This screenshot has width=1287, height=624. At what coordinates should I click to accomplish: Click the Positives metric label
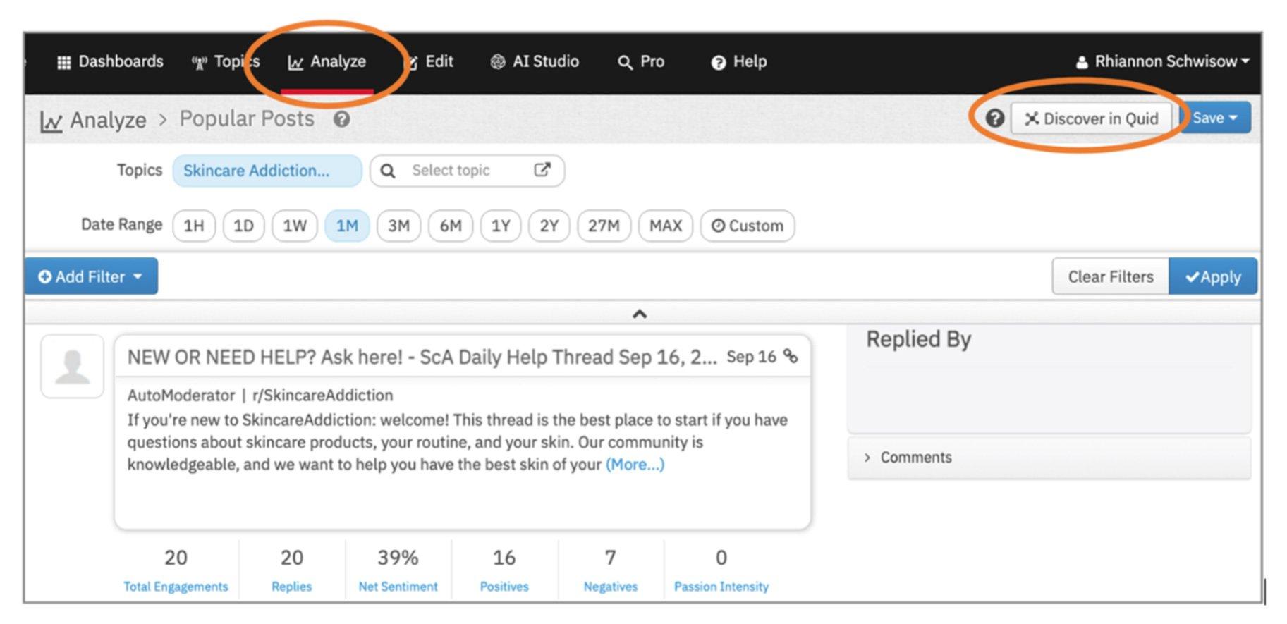(x=504, y=587)
